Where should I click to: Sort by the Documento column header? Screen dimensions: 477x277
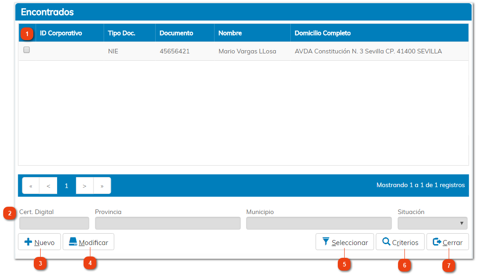click(x=176, y=33)
